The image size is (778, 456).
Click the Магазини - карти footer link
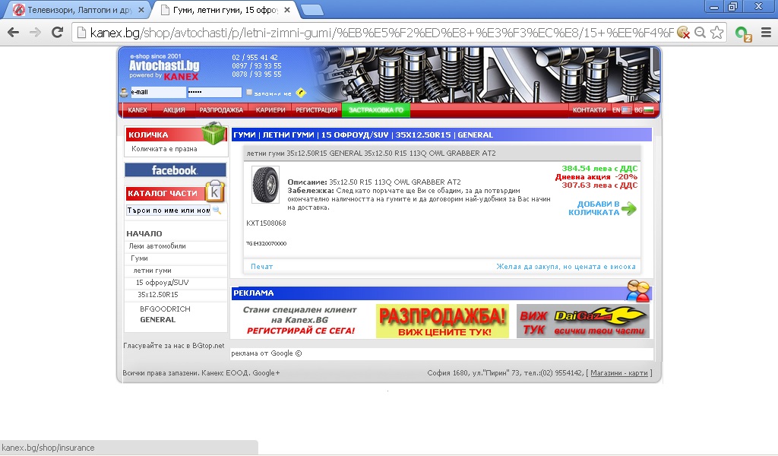619,373
